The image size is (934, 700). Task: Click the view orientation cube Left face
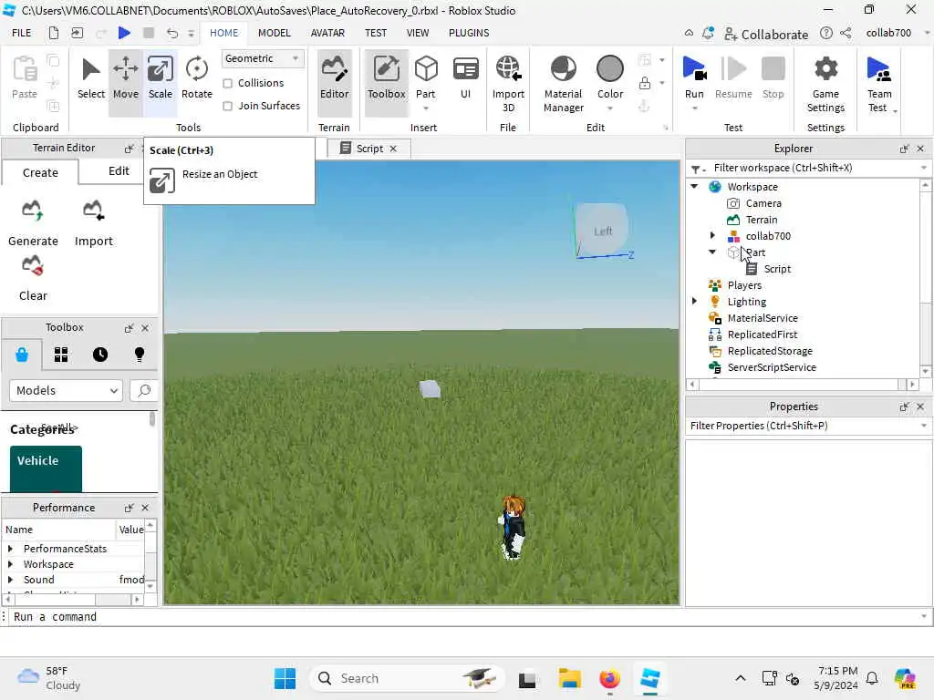click(603, 231)
